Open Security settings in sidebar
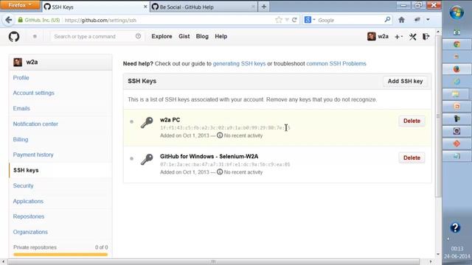Screen dimensions: 472x265 (23, 185)
